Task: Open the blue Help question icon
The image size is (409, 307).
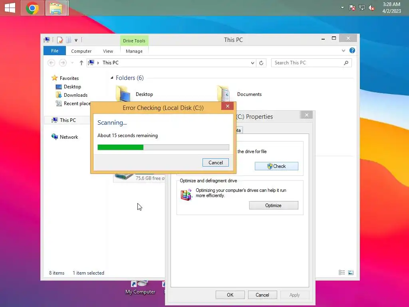Action: (x=352, y=50)
